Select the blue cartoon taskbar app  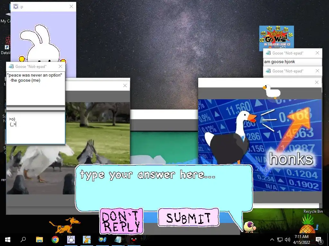click(102, 240)
